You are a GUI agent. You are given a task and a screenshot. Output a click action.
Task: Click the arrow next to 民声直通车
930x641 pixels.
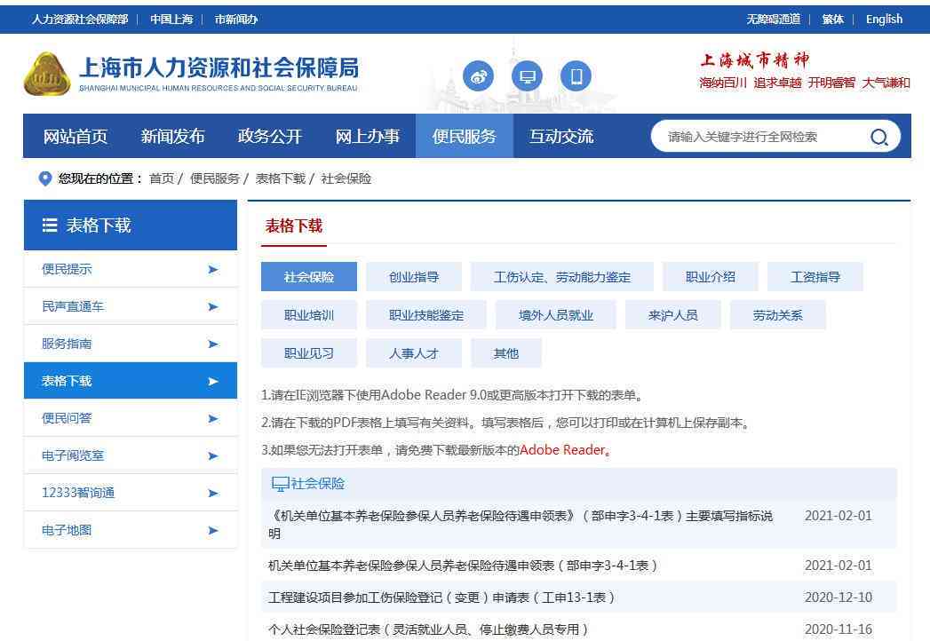click(x=213, y=306)
